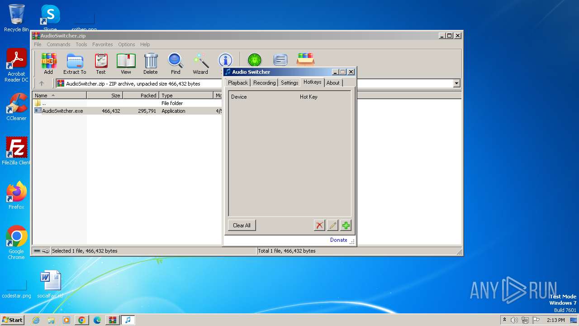Click the Donate link
The image size is (579, 326).
pos(339,240)
